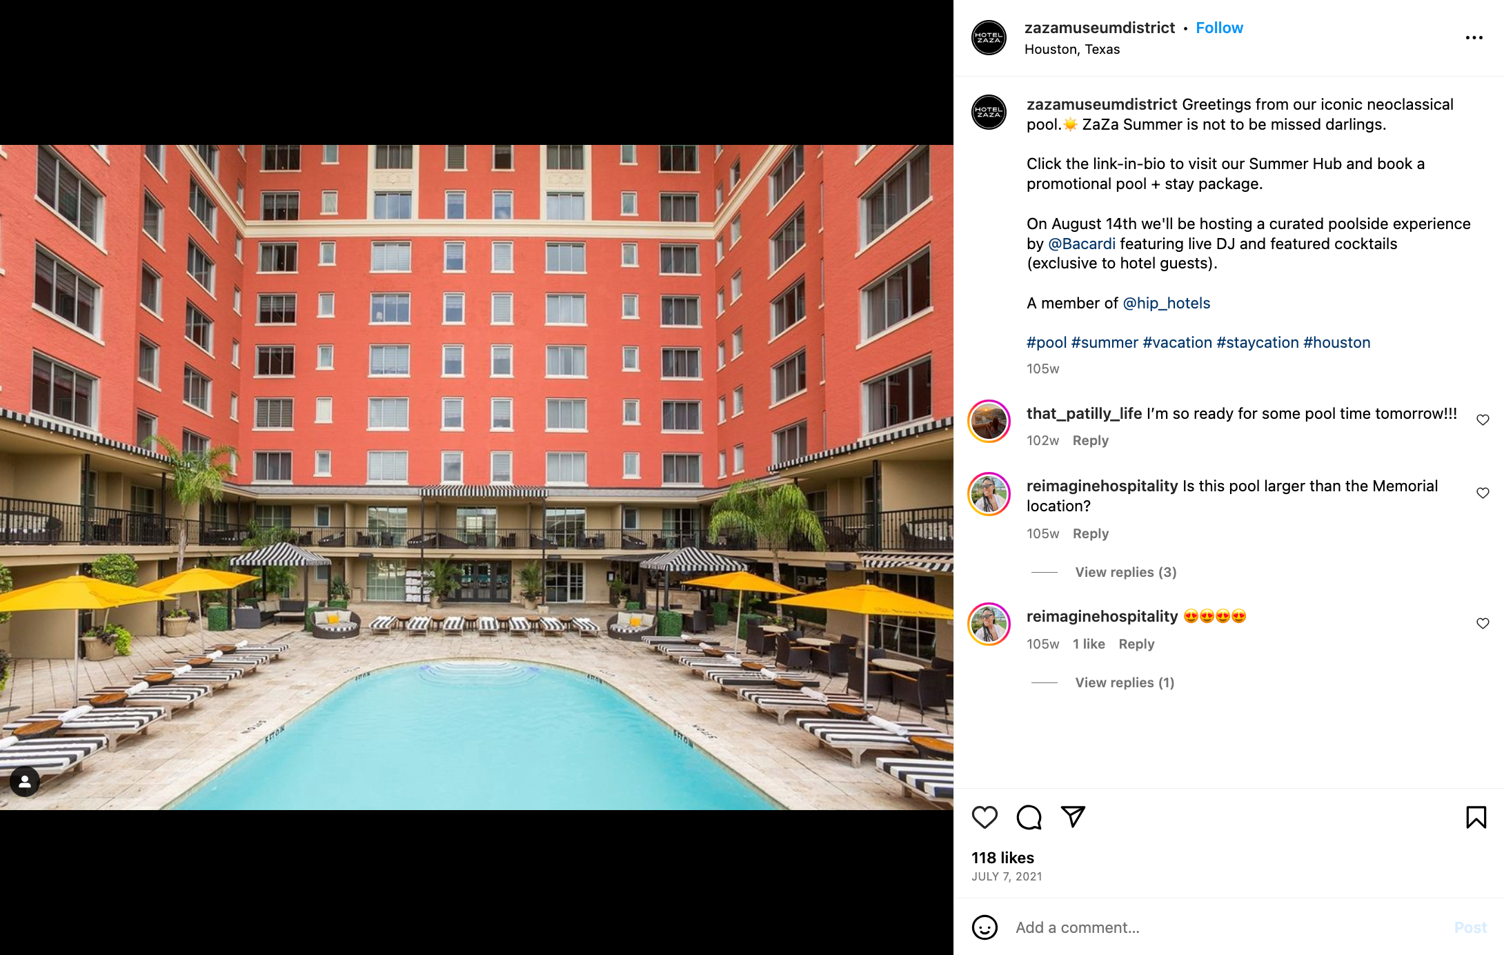
Task: Like the post with the heart icon
Action: click(984, 817)
